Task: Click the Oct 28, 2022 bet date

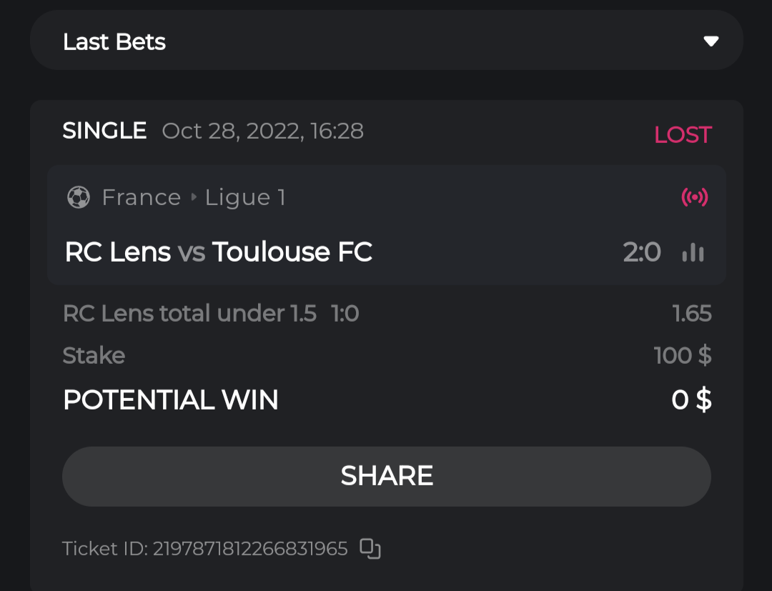Action: tap(262, 131)
